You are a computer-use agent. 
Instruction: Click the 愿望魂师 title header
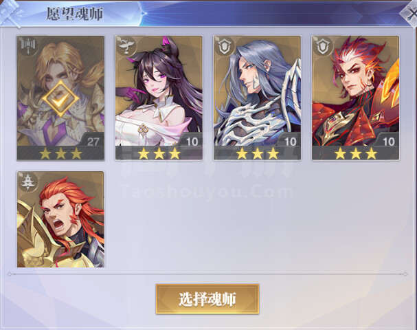tap(75, 14)
